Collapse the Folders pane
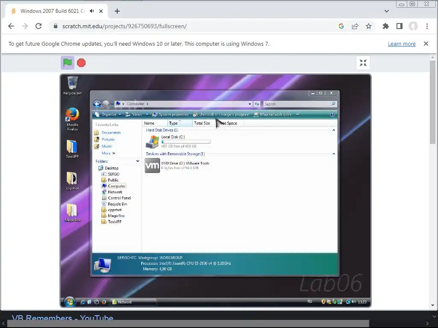The width and height of the screenshot is (438, 328). point(137,161)
